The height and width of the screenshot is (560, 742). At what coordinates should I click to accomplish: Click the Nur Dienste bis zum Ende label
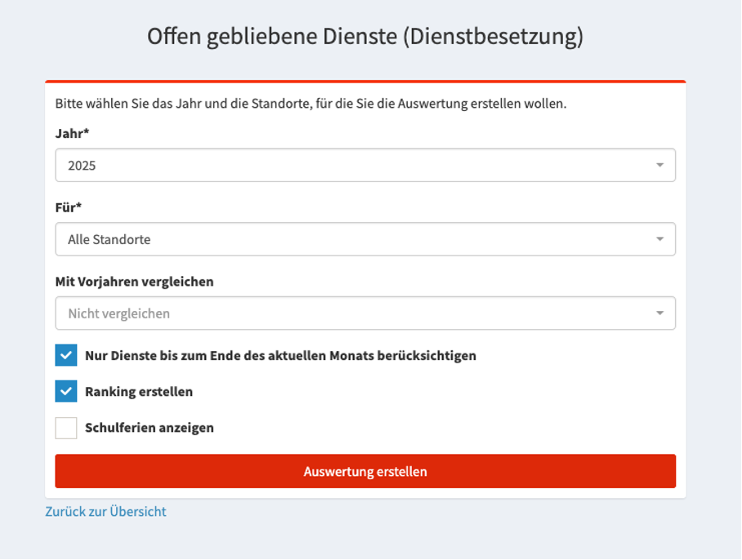pyautogui.click(x=280, y=356)
